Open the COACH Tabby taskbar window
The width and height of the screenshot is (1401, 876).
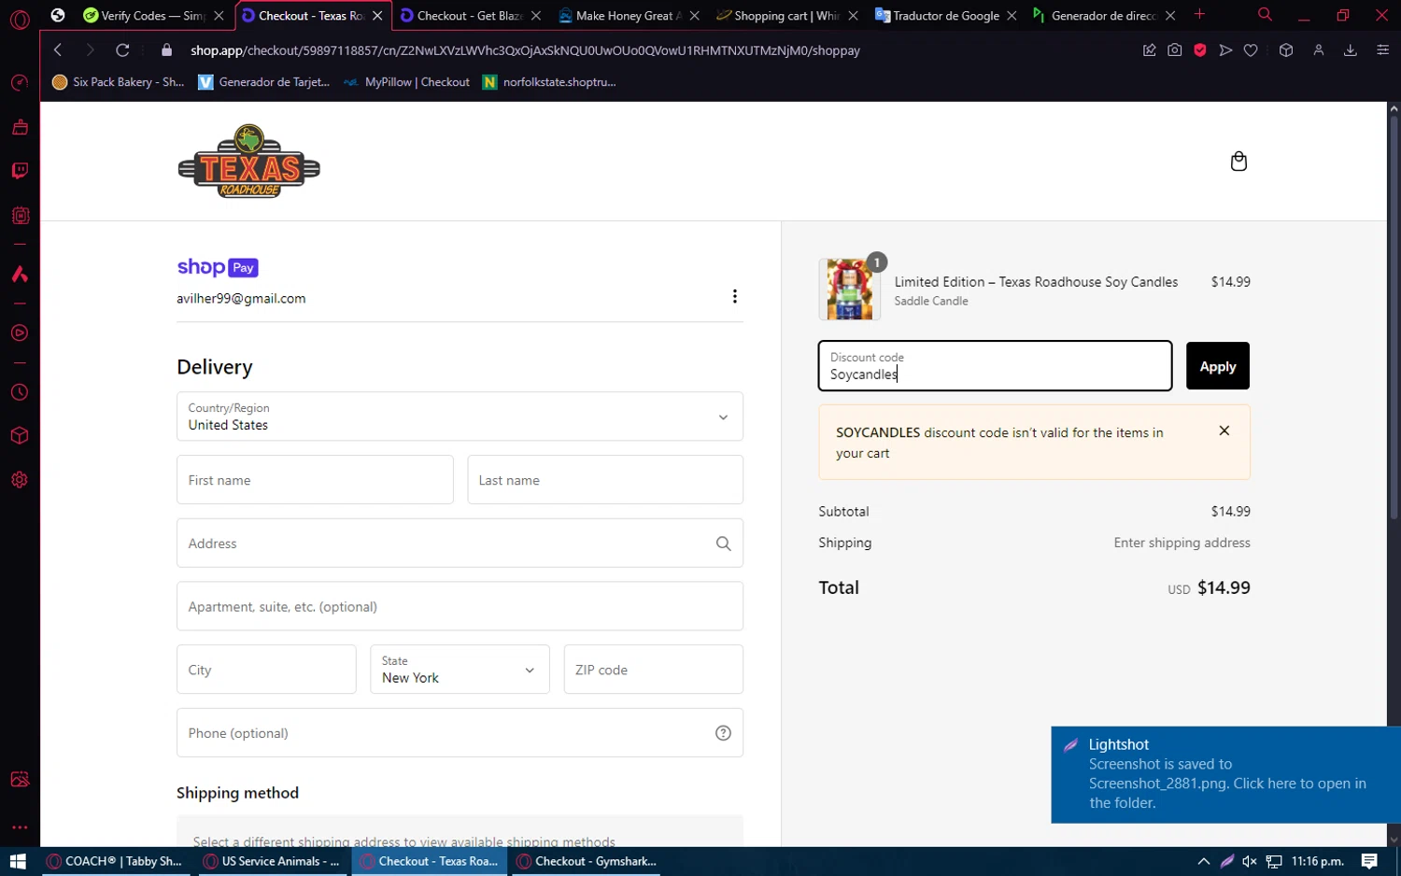(x=114, y=861)
